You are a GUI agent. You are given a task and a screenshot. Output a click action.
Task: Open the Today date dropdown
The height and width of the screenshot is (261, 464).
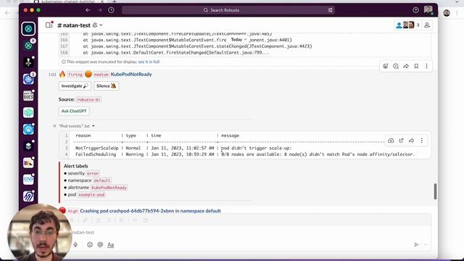tap(239, 40)
